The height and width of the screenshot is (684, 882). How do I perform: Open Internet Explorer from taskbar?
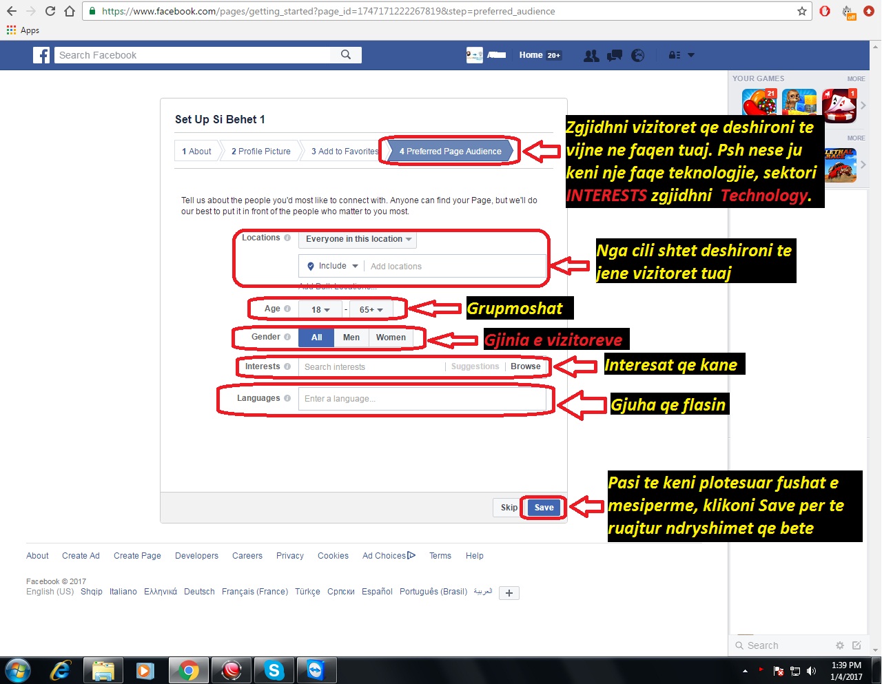coord(61,670)
